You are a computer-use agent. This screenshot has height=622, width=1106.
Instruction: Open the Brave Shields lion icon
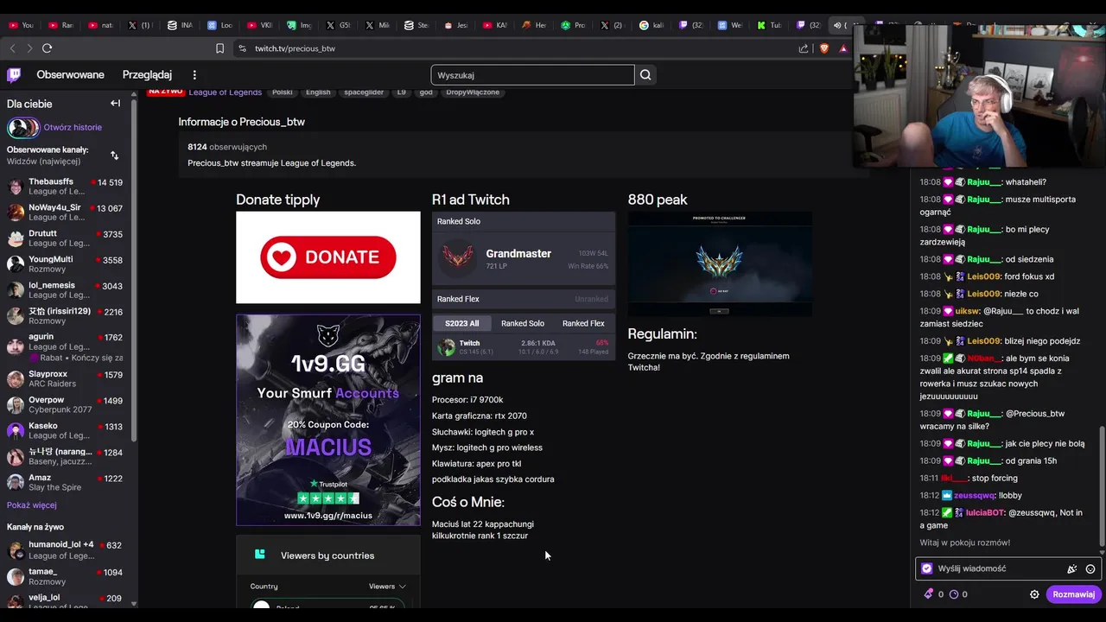tap(823, 48)
